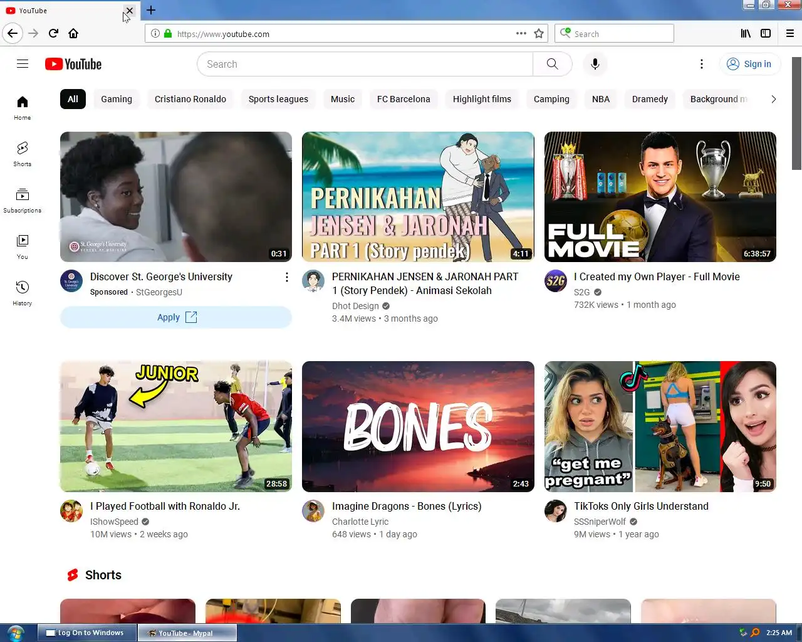Click Charlotte Lyric channel avatar
Image resolution: width=802 pixels, height=642 pixels.
tap(313, 510)
